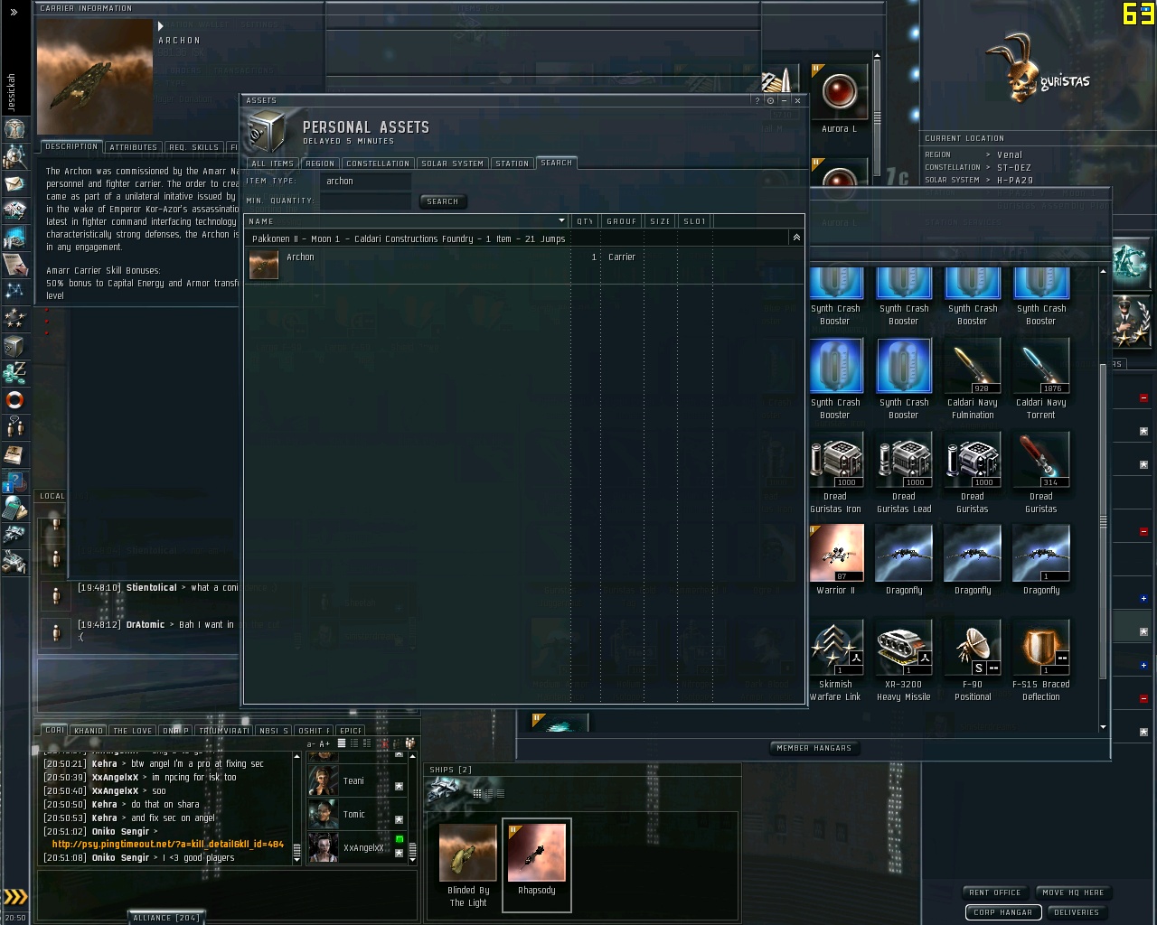The height and width of the screenshot is (925, 1157).
Task: Open the Solar System tab in Assets
Action: 452,164
